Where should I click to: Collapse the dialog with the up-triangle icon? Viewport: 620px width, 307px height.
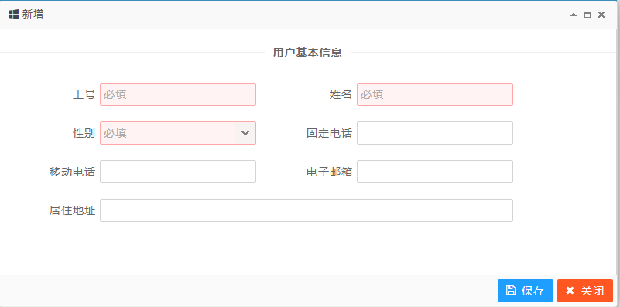click(574, 15)
